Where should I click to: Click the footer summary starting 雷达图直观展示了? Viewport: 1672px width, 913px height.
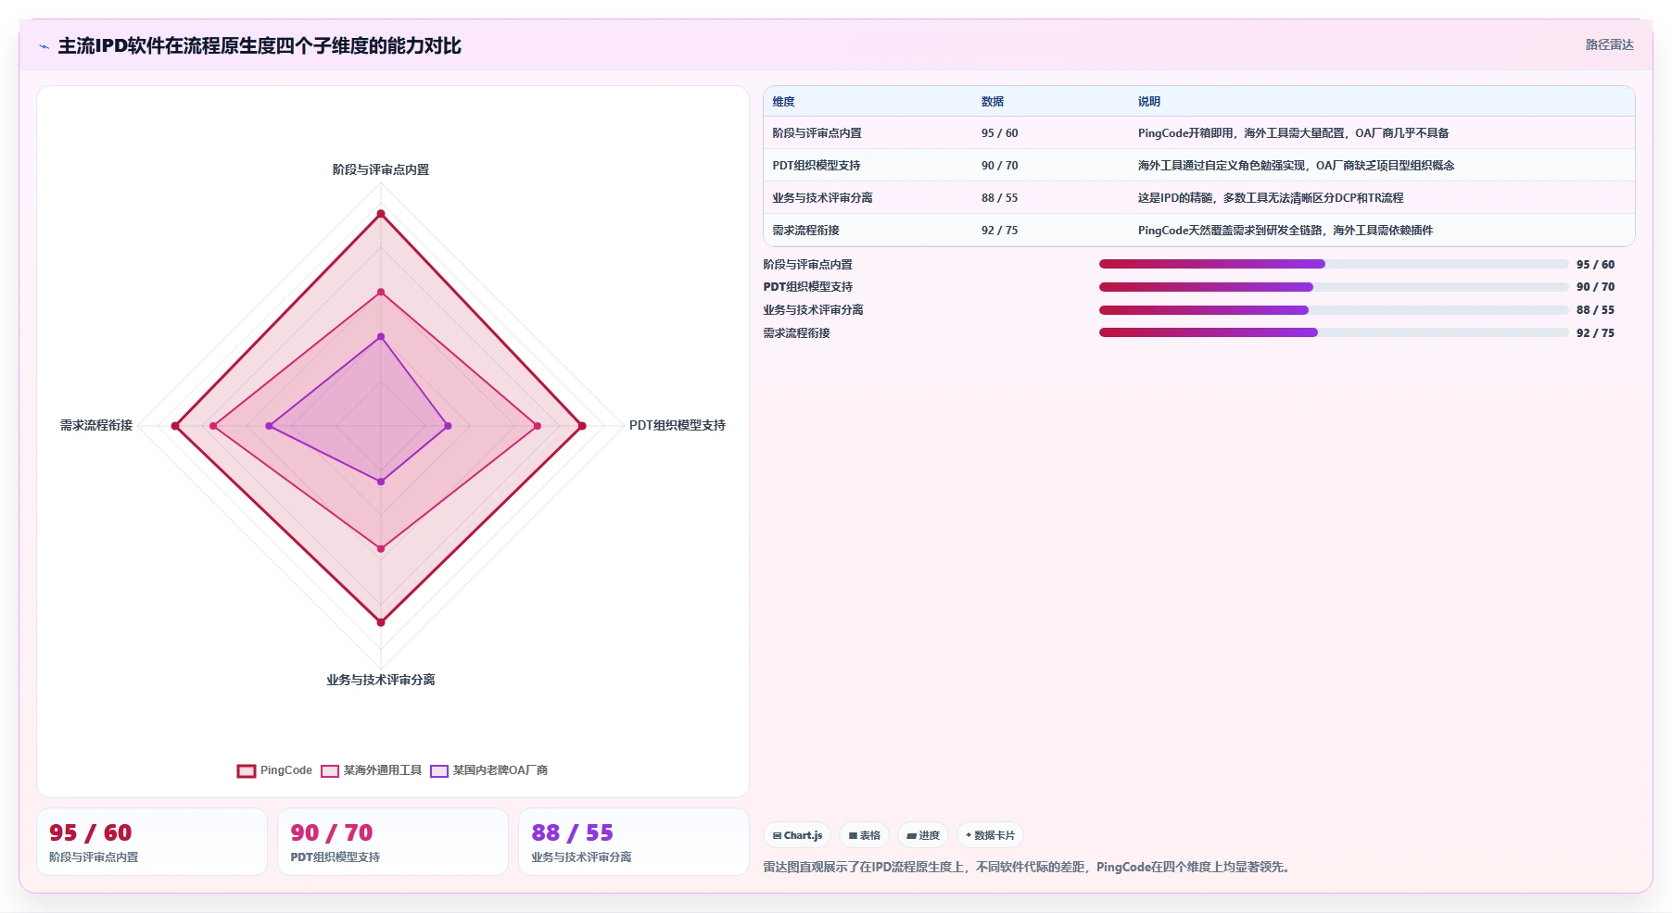click(1029, 868)
